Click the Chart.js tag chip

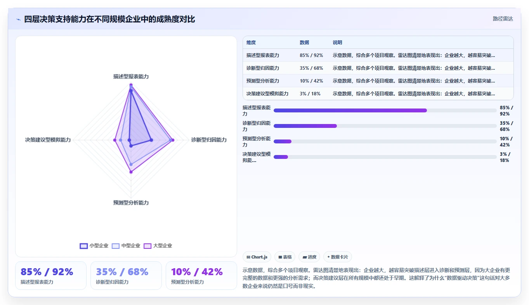(x=257, y=257)
